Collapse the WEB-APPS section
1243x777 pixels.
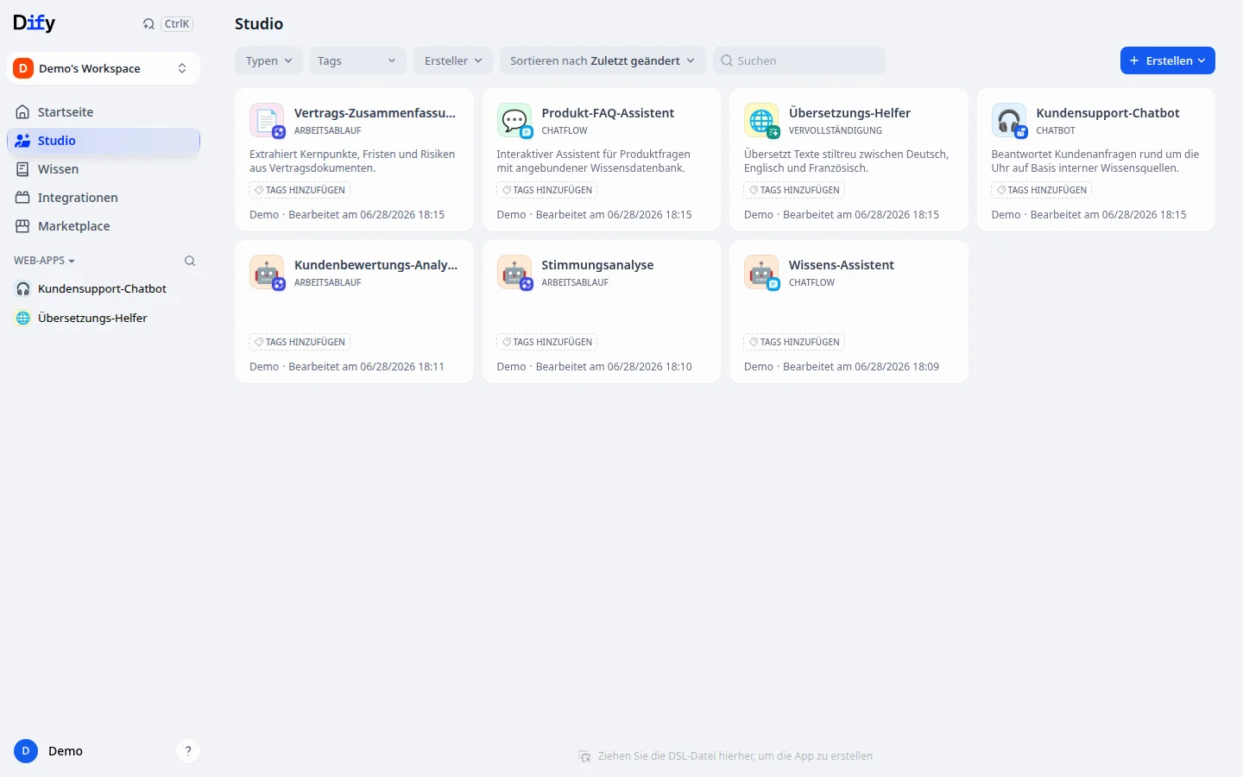point(44,261)
